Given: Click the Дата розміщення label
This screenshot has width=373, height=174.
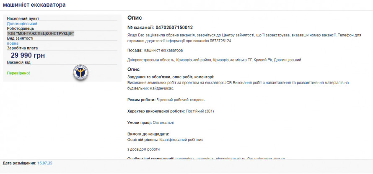Looking at the screenshot, I should (19, 163).
